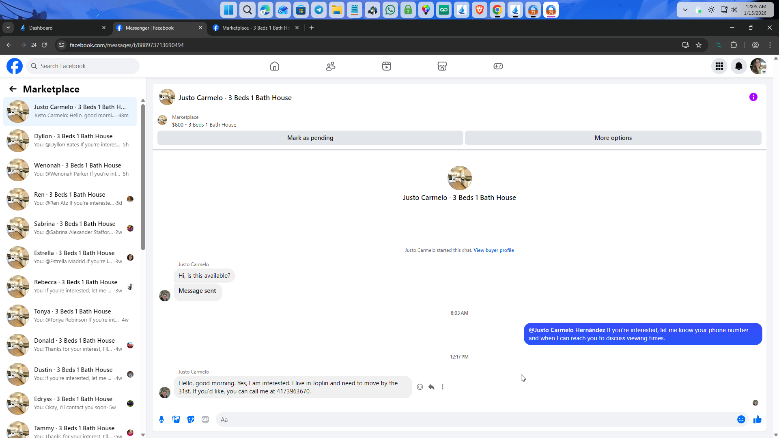Screen dimensions: 779x438
Task: Open the attach photo icon
Action: (176, 419)
